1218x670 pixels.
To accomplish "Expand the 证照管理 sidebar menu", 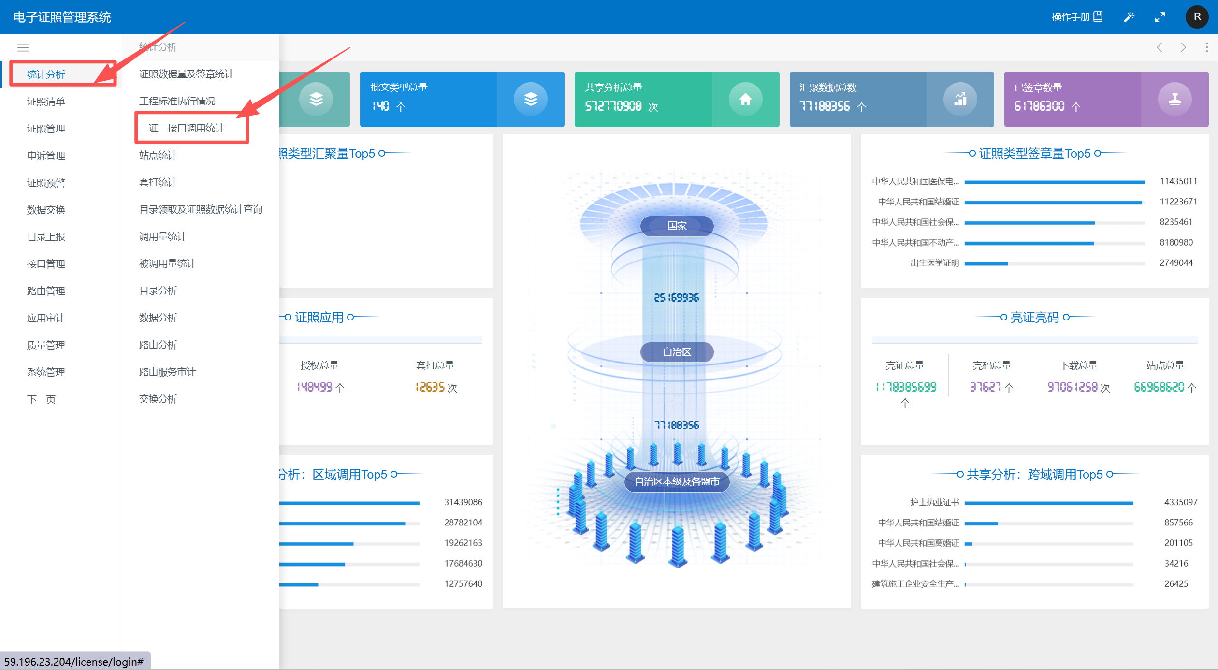I will [x=46, y=129].
